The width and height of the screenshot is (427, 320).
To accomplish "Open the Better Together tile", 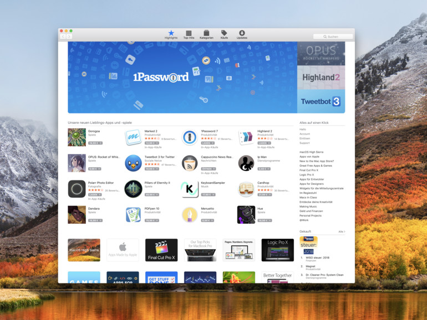I will click(278, 277).
